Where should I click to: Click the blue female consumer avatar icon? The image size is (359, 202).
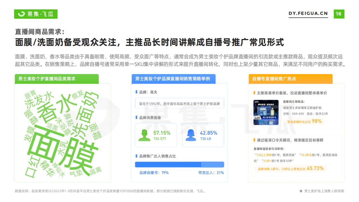click(x=191, y=135)
